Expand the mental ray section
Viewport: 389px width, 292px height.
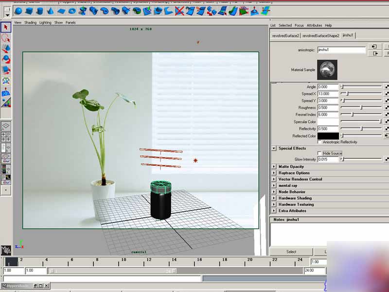274,186
